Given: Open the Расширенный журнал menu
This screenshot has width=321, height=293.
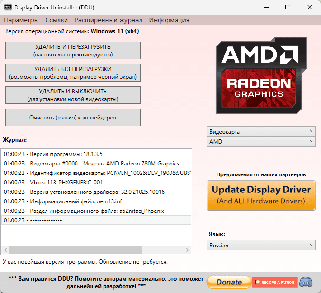Looking at the screenshot, I should (x=108, y=20).
